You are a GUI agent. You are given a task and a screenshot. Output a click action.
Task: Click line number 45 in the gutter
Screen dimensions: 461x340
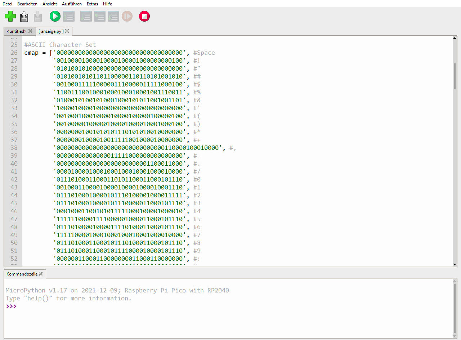click(x=14, y=203)
